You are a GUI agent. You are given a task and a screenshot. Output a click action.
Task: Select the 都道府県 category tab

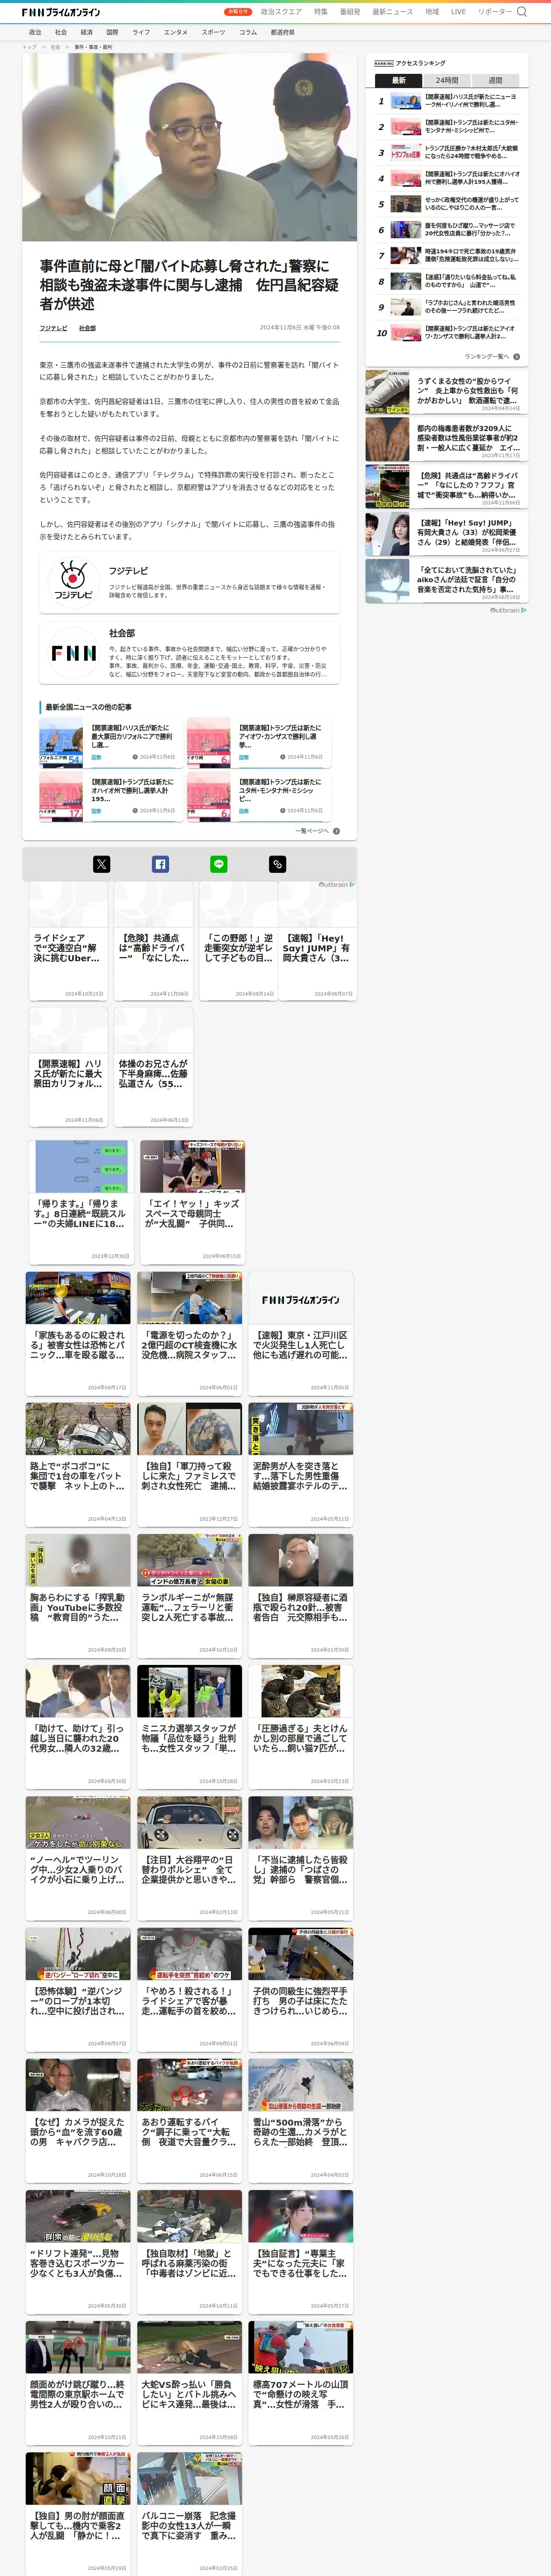point(282,32)
